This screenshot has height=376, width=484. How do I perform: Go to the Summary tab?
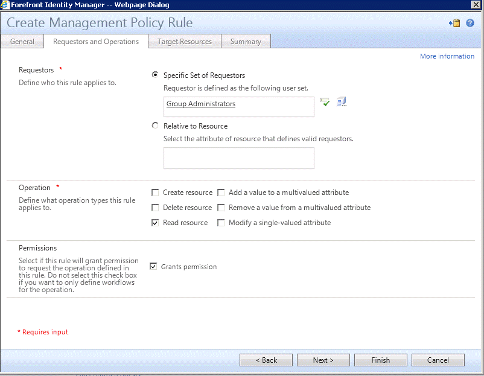pyautogui.click(x=246, y=42)
